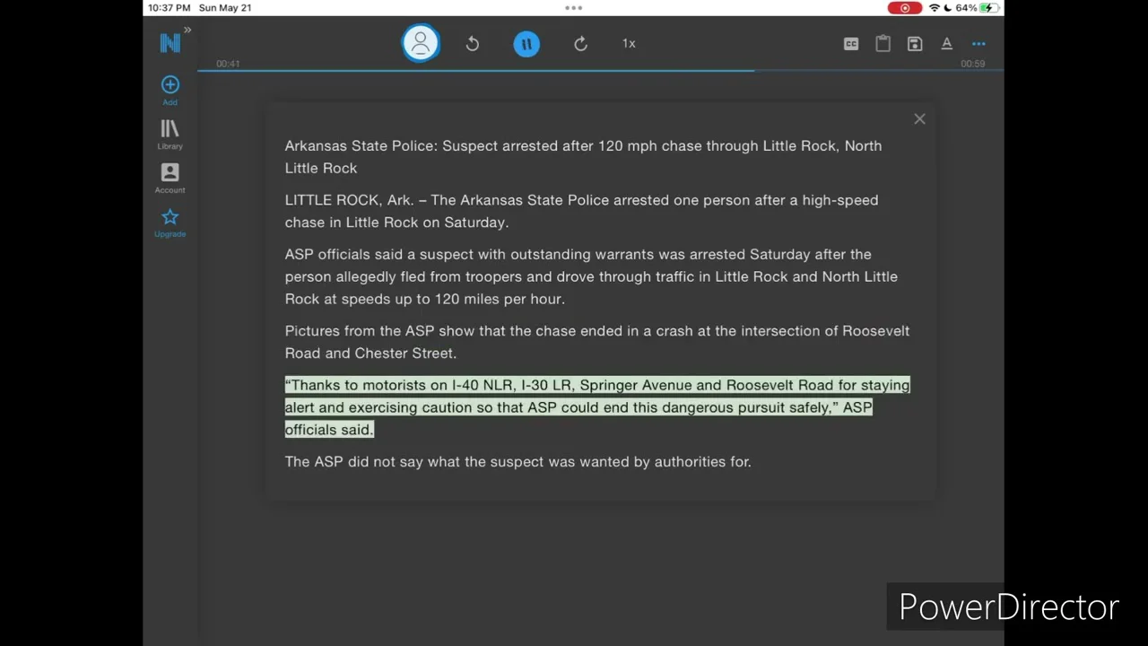Tap the NaturalReader logo

(170, 43)
